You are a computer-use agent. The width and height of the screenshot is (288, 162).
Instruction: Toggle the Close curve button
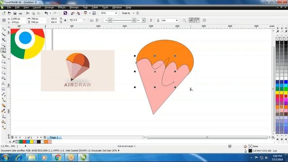pyautogui.click(x=151, y=20)
